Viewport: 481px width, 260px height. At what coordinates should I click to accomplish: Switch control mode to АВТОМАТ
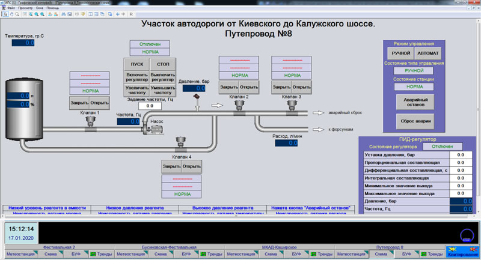[x=428, y=53]
